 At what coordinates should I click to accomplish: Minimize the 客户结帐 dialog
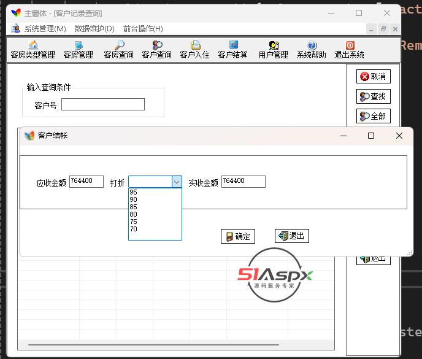tap(343, 136)
